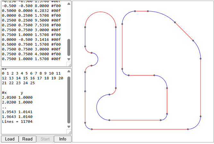Click the '#x y' header line

(x=13, y=93)
